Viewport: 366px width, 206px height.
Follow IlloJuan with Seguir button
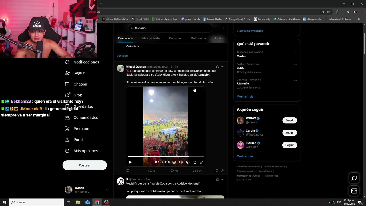click(289, 145)
